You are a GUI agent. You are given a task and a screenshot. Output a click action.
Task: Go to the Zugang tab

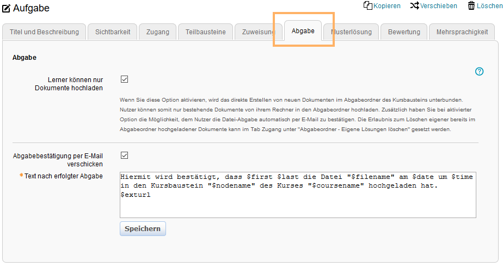pyautogui.click(x=157, y=32)
